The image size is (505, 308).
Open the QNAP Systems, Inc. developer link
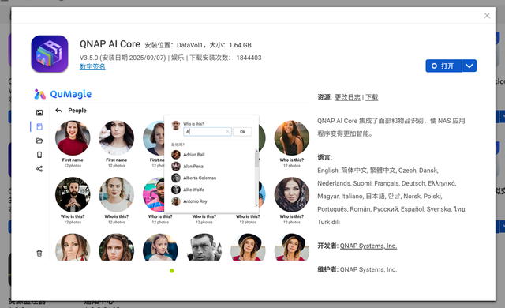[x=368, y=246]
